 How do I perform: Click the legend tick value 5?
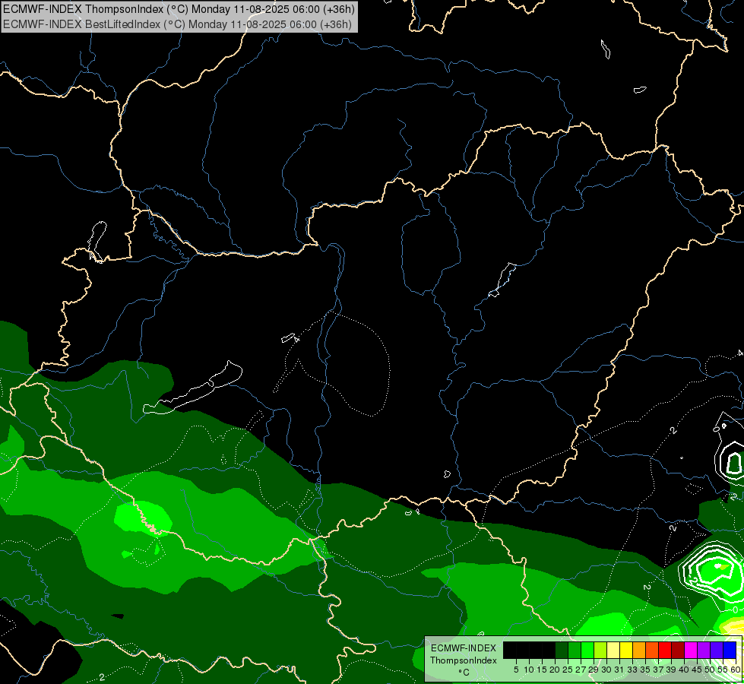pyautogui.click(x=516, y=670)
